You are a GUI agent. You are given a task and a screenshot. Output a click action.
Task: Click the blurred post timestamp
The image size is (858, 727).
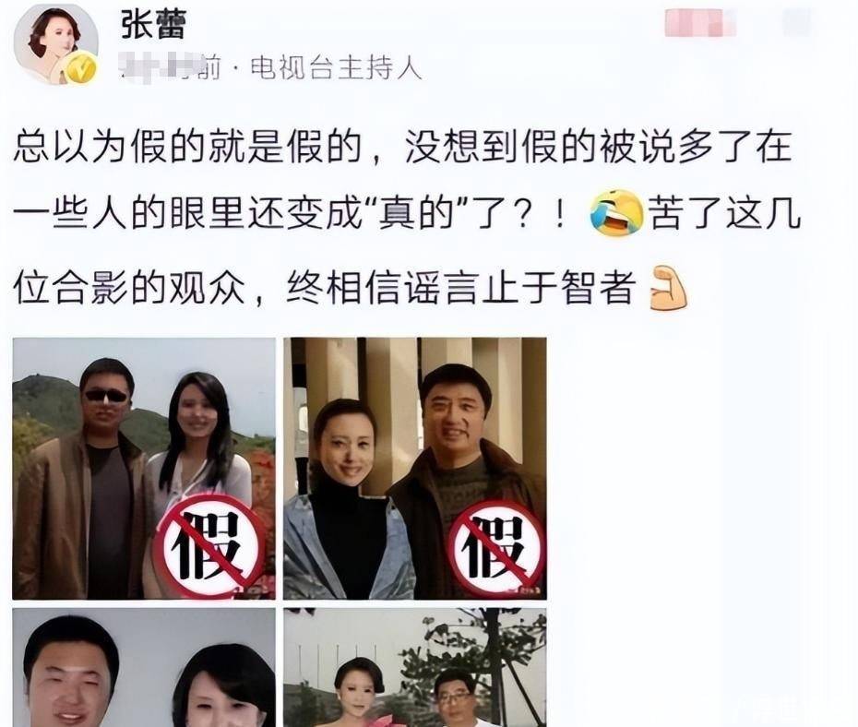[170, 68]
